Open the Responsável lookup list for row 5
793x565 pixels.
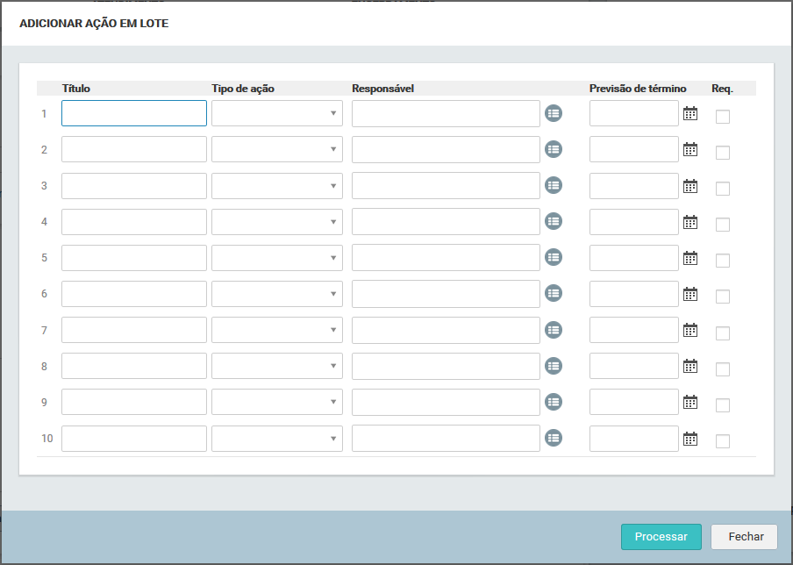(554, 257)
